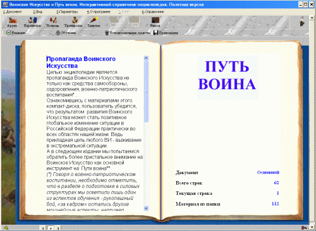Click the arrow figure icon at toolbar end
Screen dimensions: 316x231
(x=302, y=22)
